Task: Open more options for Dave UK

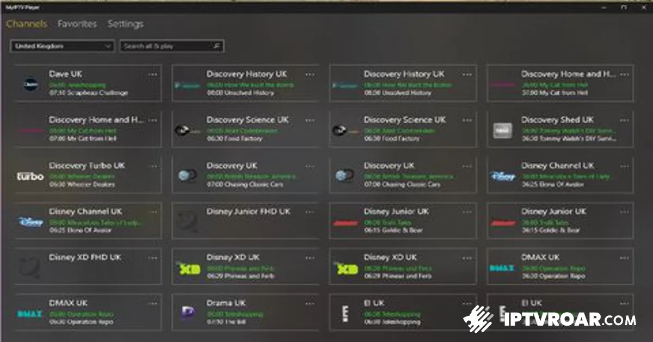Action: [x=153, y=75]
